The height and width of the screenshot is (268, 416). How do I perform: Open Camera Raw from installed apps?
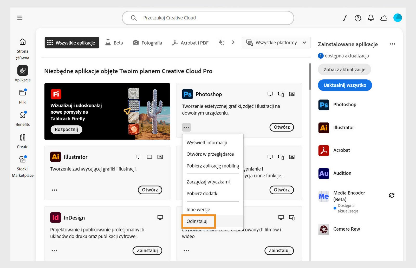point(347,229)
